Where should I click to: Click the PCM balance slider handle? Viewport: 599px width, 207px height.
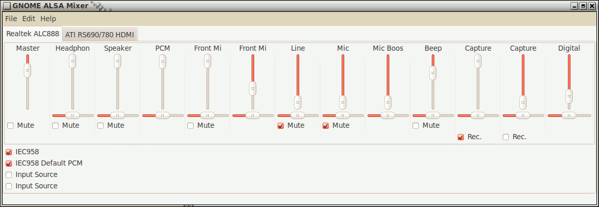pos(163,115)
